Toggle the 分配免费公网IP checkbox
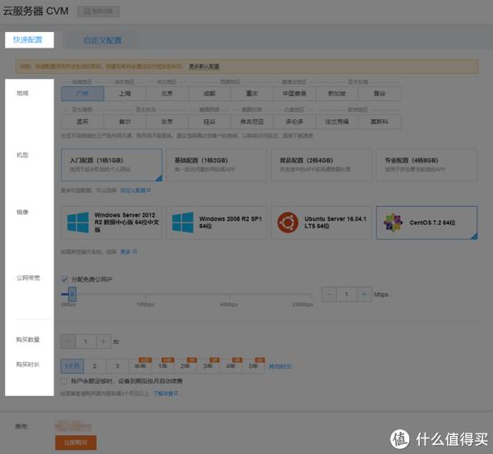The image size is (493, 454). pos(64,279)
